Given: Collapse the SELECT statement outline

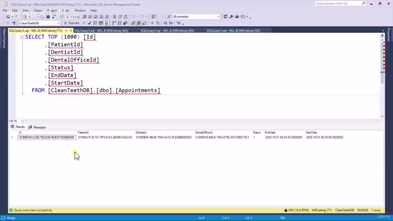Looking at the screenshot, I should click(22, 37).
